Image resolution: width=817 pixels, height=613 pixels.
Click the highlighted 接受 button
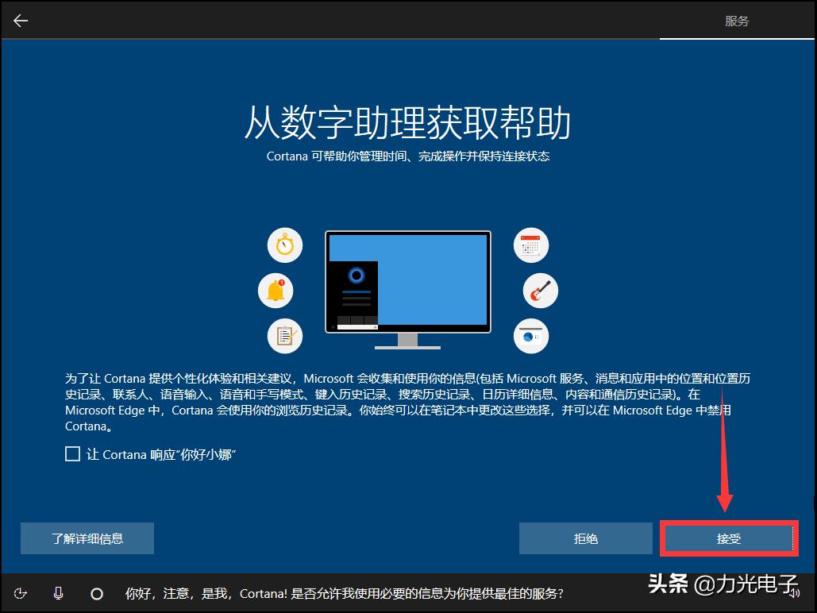tap(727, 538)
